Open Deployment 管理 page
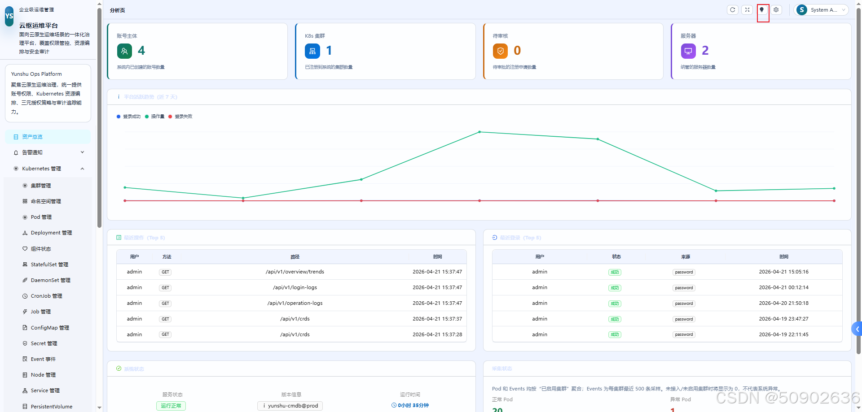 point(48,233)
